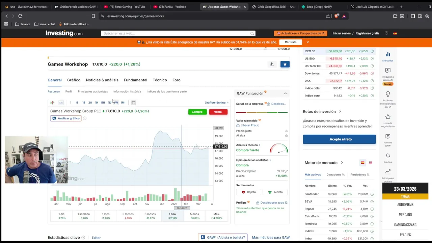Vote Alcista sentiment
Viewport: 432px width, 243px height.
275,192
